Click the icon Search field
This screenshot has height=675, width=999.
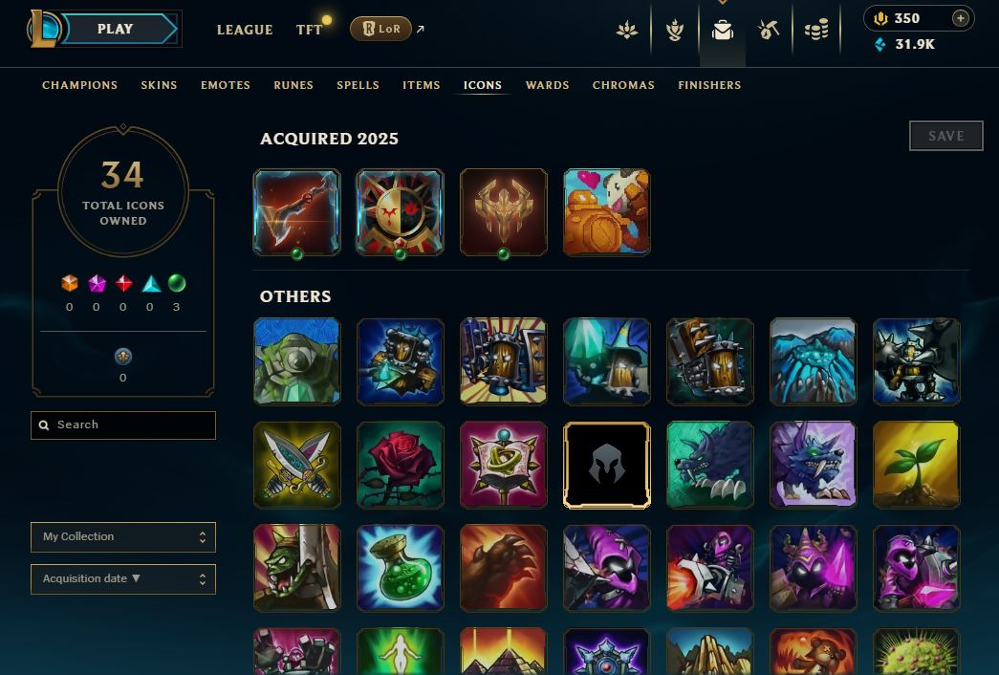pos(123,425)
